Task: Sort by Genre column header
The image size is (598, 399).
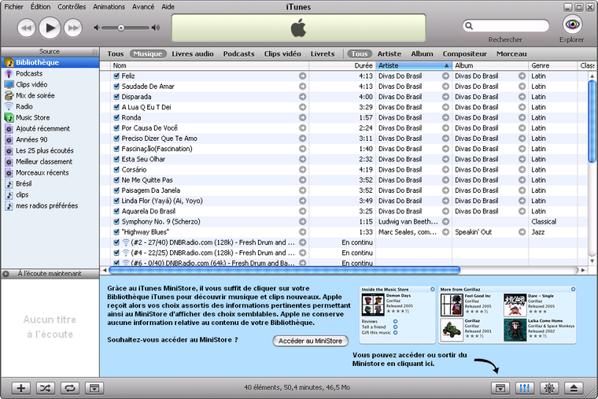Action: [x=553, y=65]
